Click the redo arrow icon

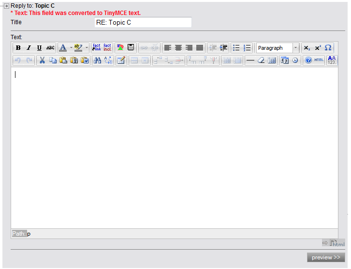pyautogui.click(x=29, y=60)
